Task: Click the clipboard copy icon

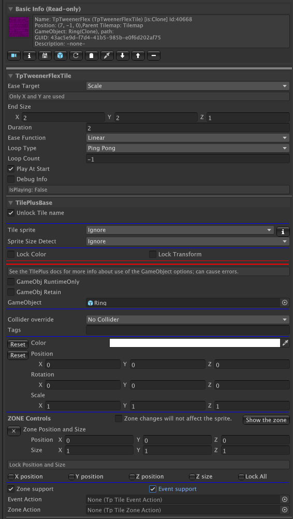Action: tap(91, 55)
